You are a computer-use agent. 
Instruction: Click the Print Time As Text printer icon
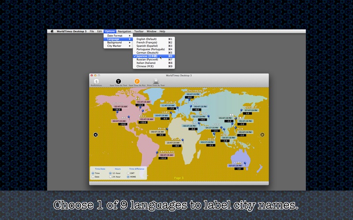click(156, 81)
